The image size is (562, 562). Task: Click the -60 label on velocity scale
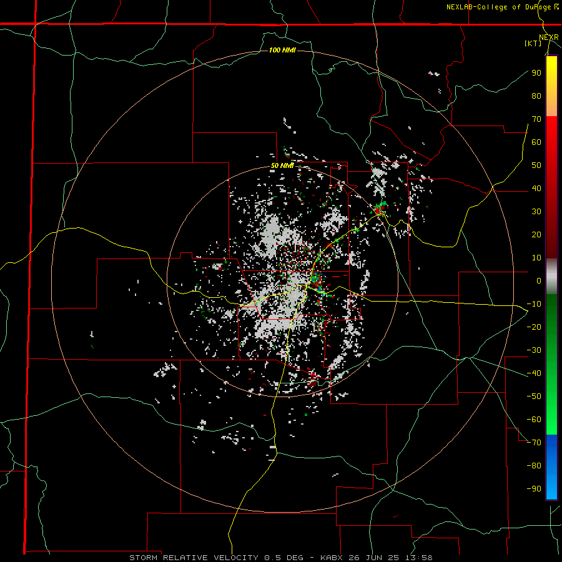534,420
